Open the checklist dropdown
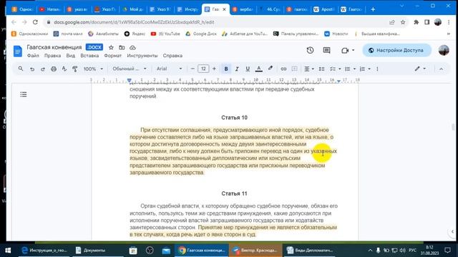458x257 pixels. click(335, 69)
